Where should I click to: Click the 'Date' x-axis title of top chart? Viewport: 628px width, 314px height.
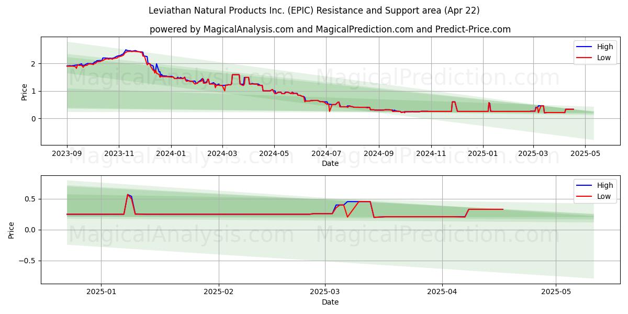[x=330, y=164]
